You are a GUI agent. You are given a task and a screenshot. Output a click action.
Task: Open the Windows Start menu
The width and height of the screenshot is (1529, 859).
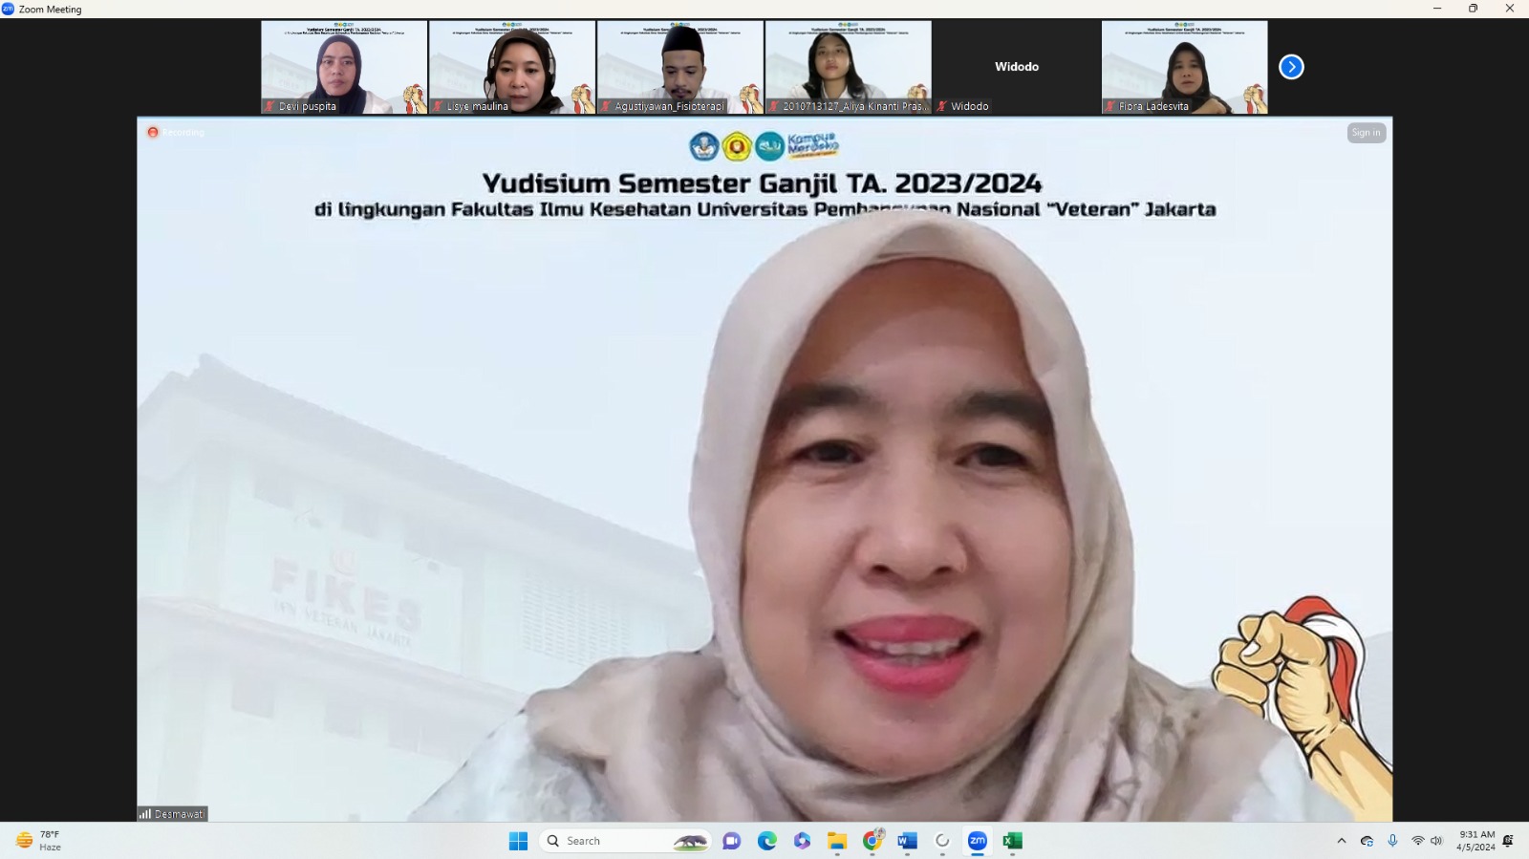518,841
